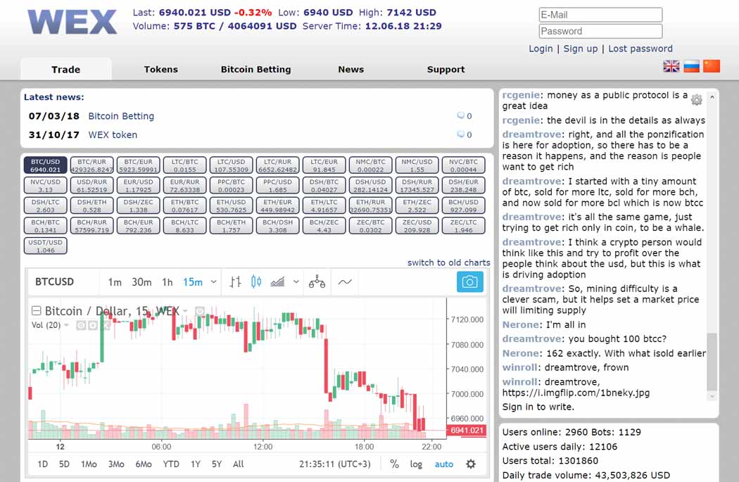Open chart settings gear by the auto toggle

(x=471, y=464)
